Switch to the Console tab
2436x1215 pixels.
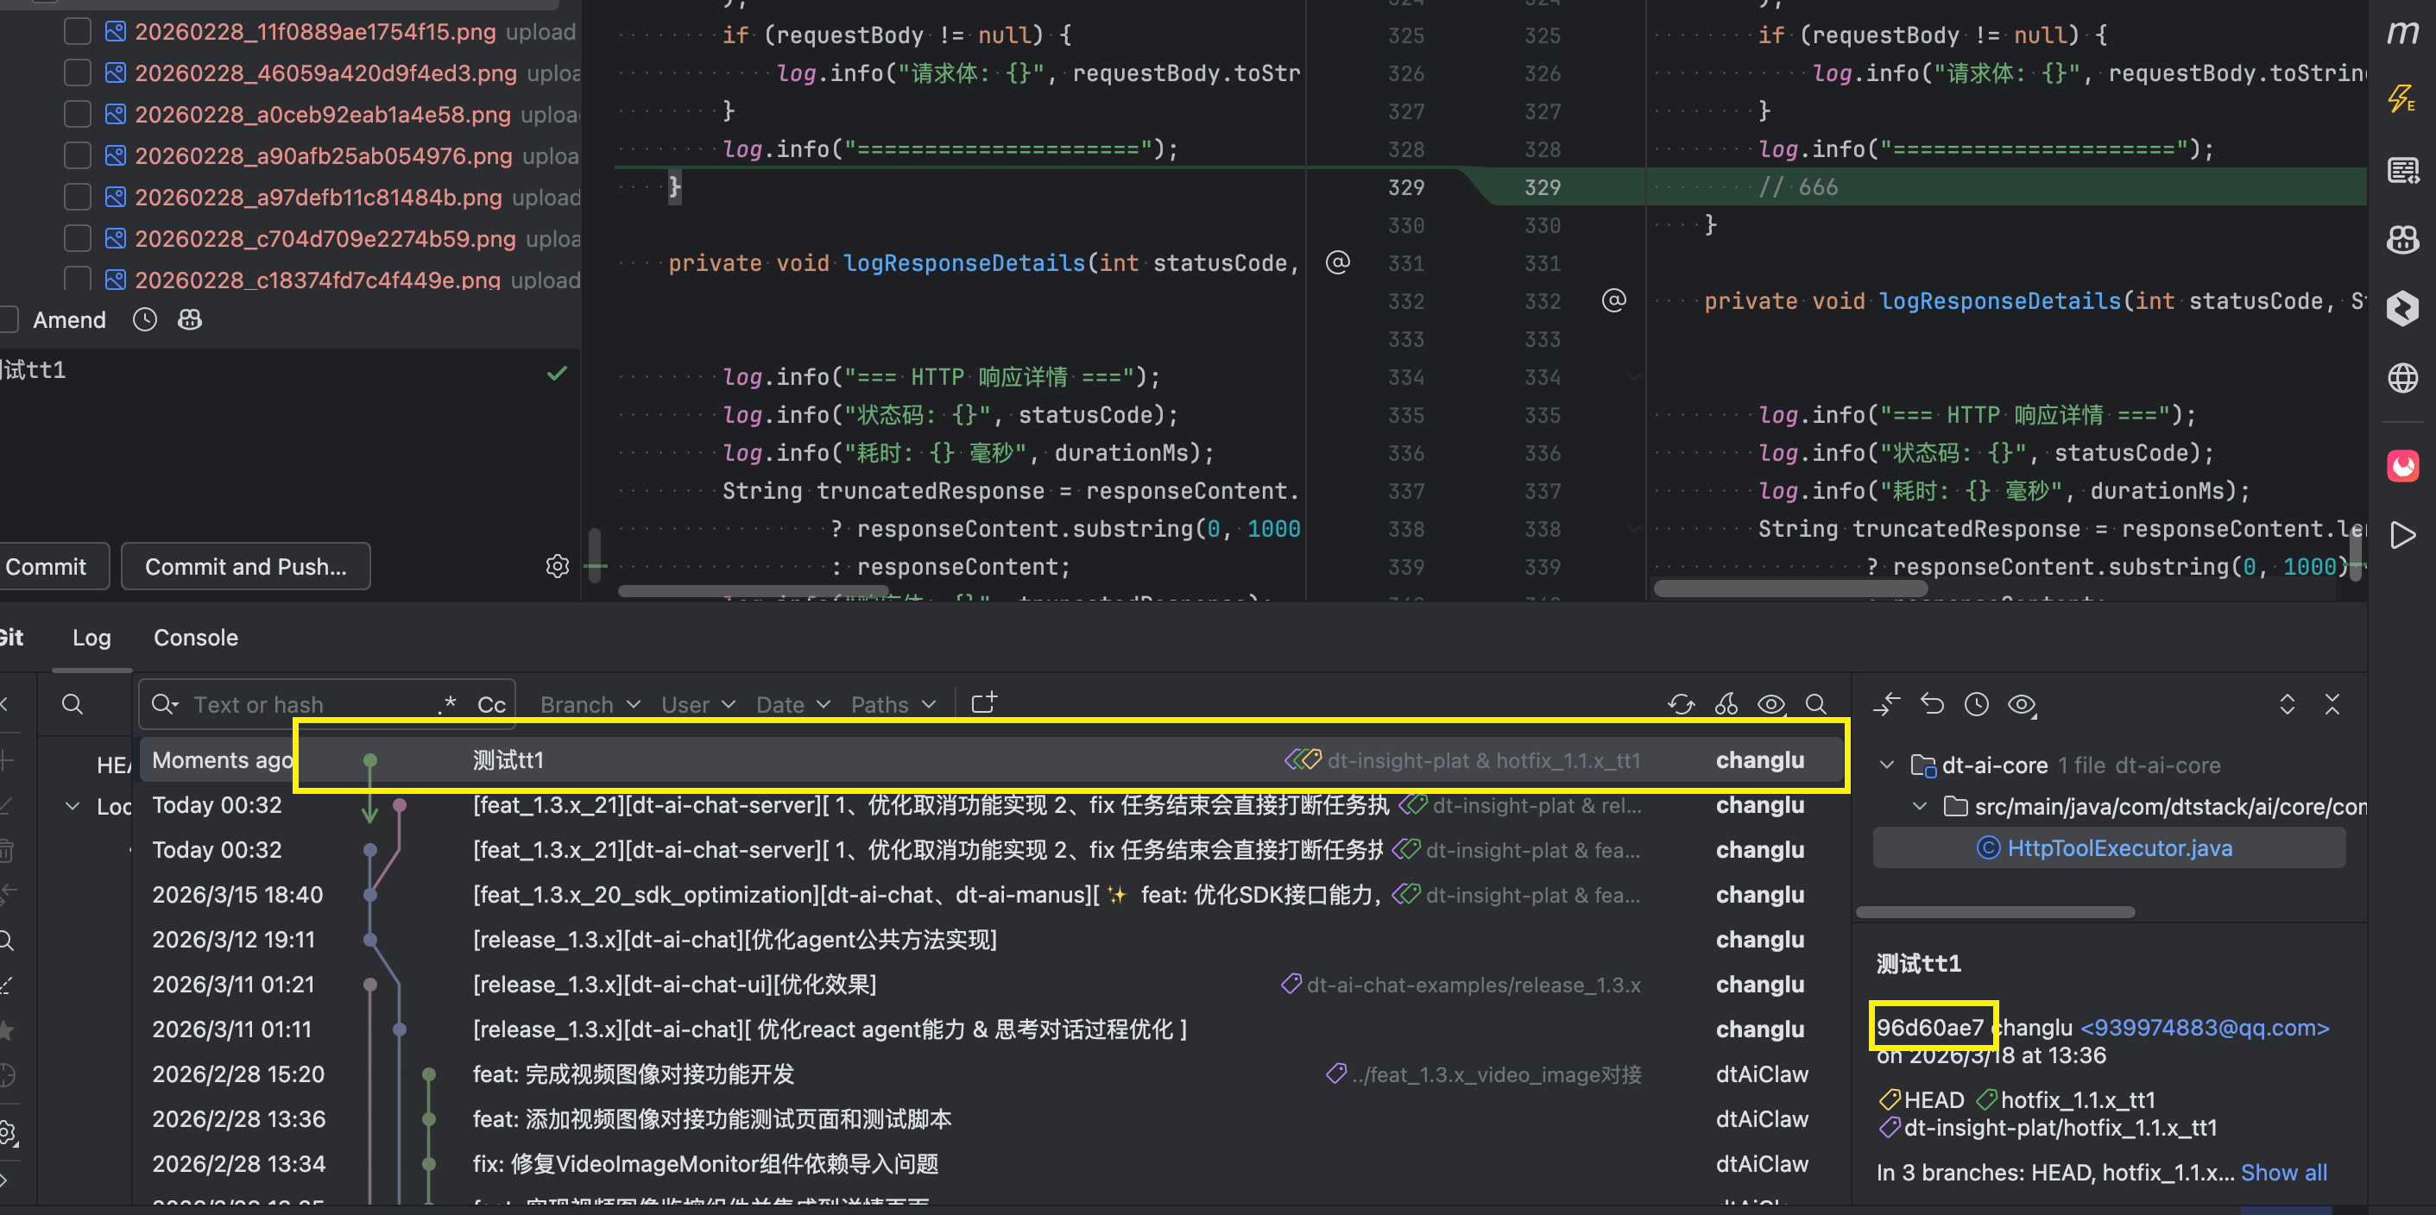coord(196,638)
